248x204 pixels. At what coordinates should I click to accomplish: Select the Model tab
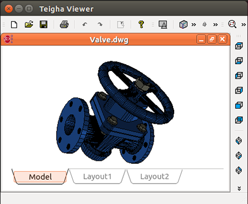click(x=40, y=177)
